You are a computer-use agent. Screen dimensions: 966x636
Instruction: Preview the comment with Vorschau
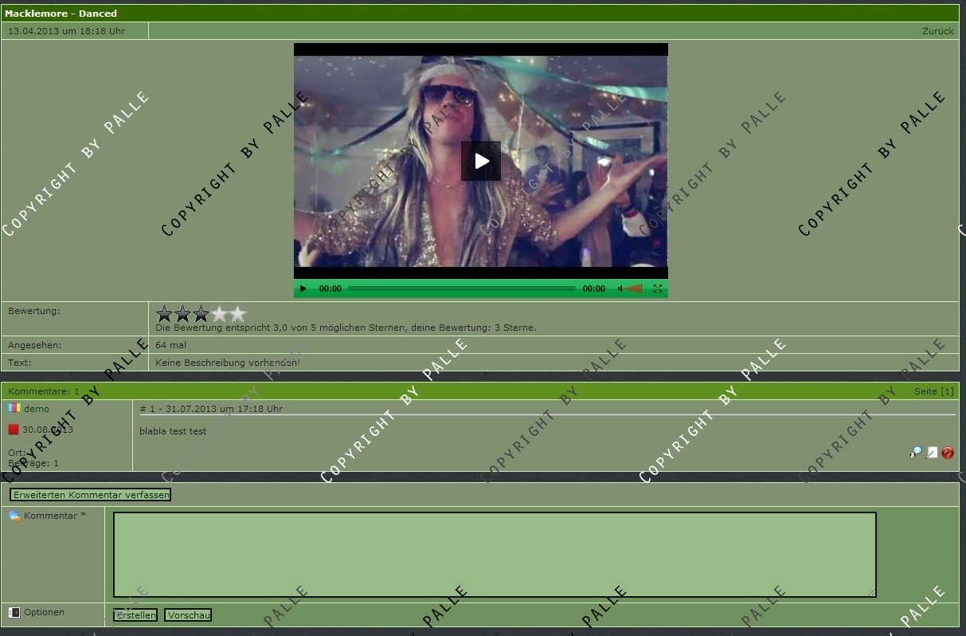[x=188, y=615]
